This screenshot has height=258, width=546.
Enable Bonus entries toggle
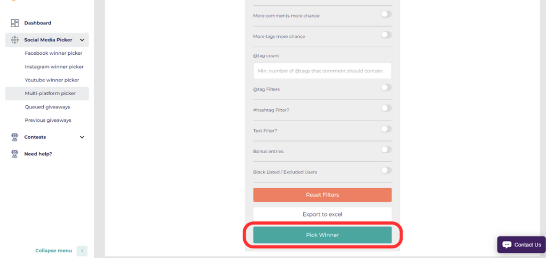pyautogui.click(x=386, y=149)
